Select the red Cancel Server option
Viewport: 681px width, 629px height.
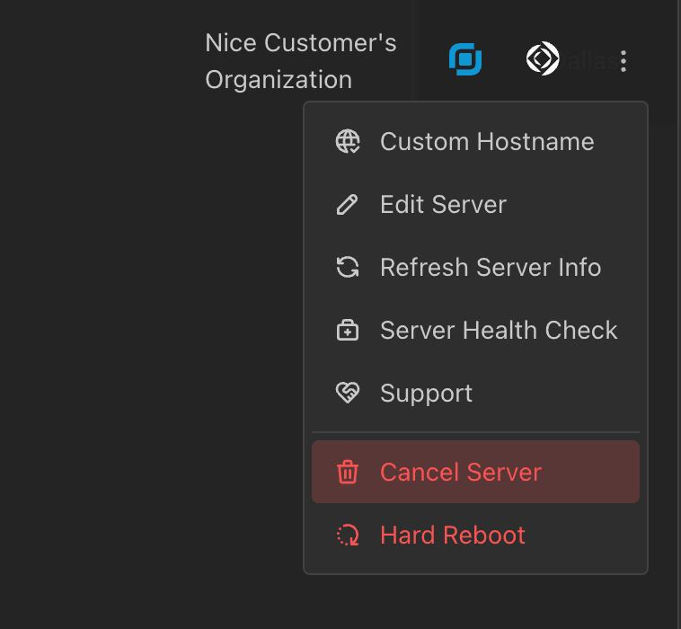pyautogui.click(x=461, y=473)
